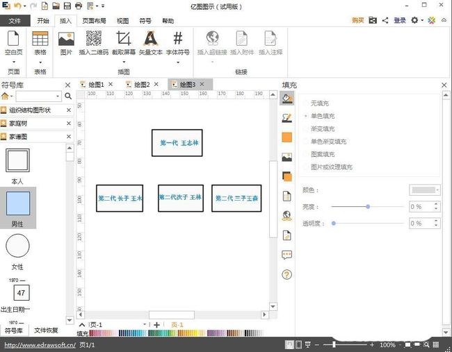
Task: Click the 登录 login button
Action: [400, 20]
